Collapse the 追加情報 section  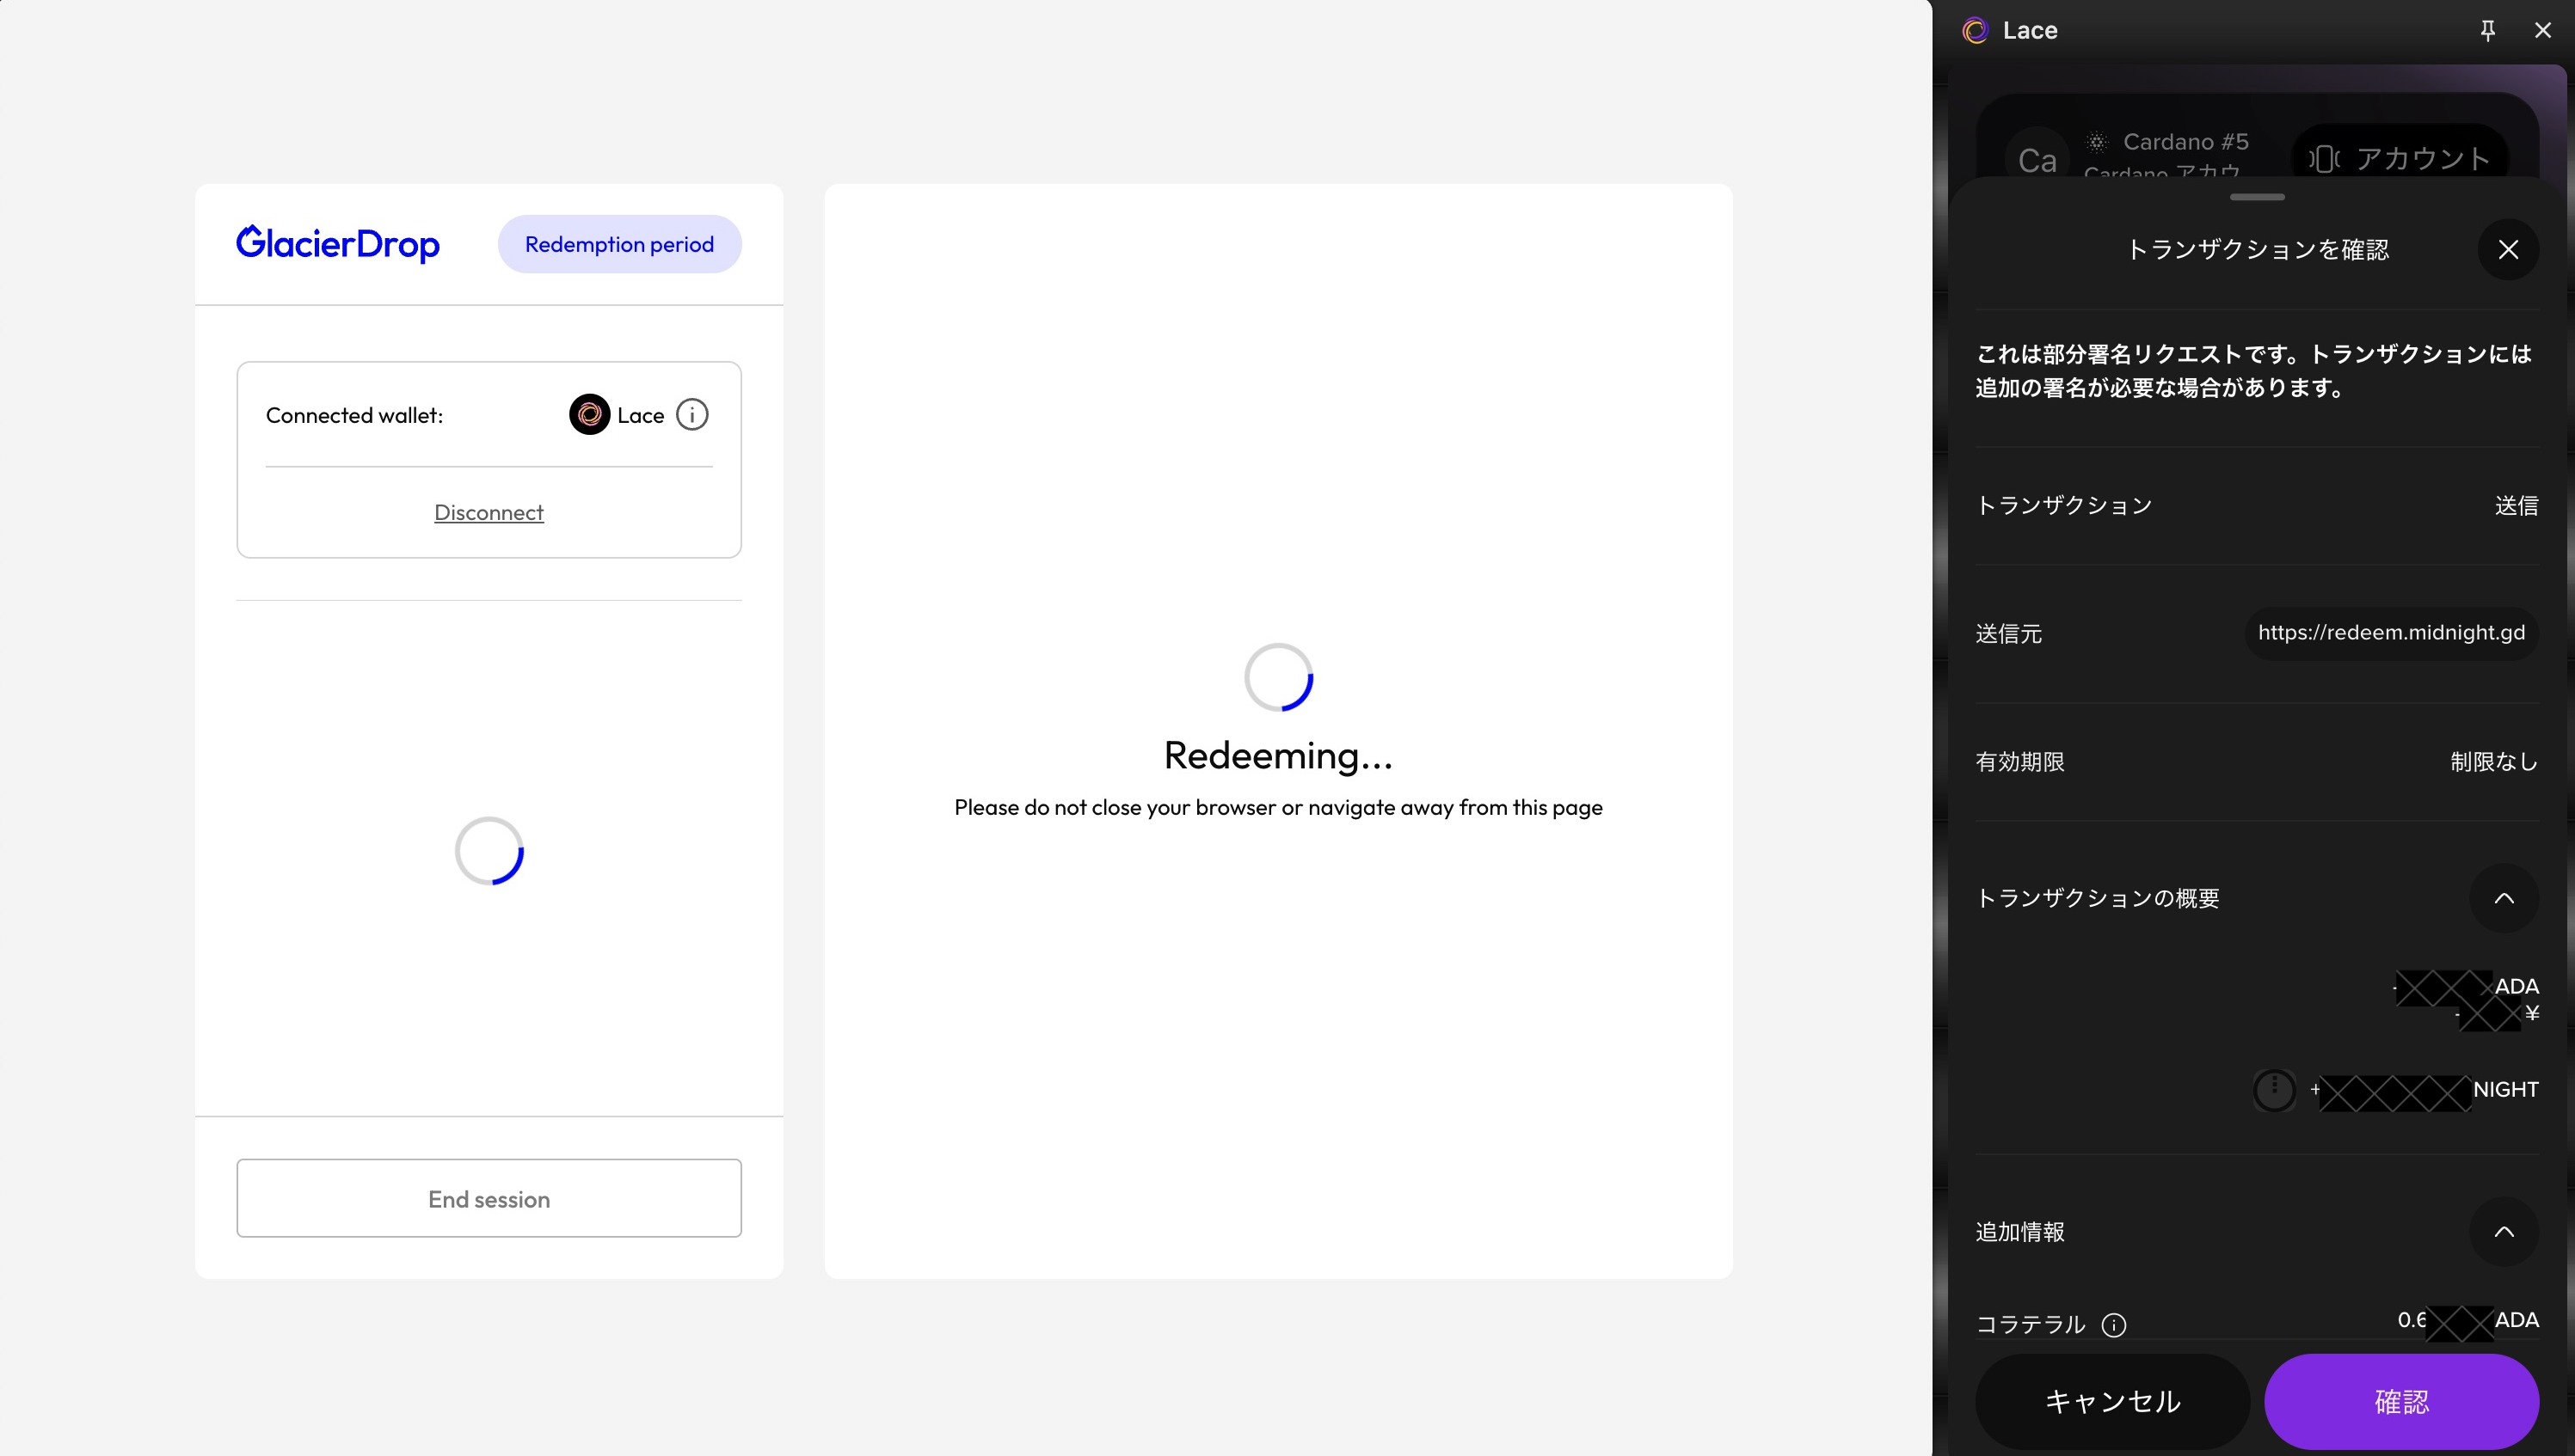pos(2504,1232)
